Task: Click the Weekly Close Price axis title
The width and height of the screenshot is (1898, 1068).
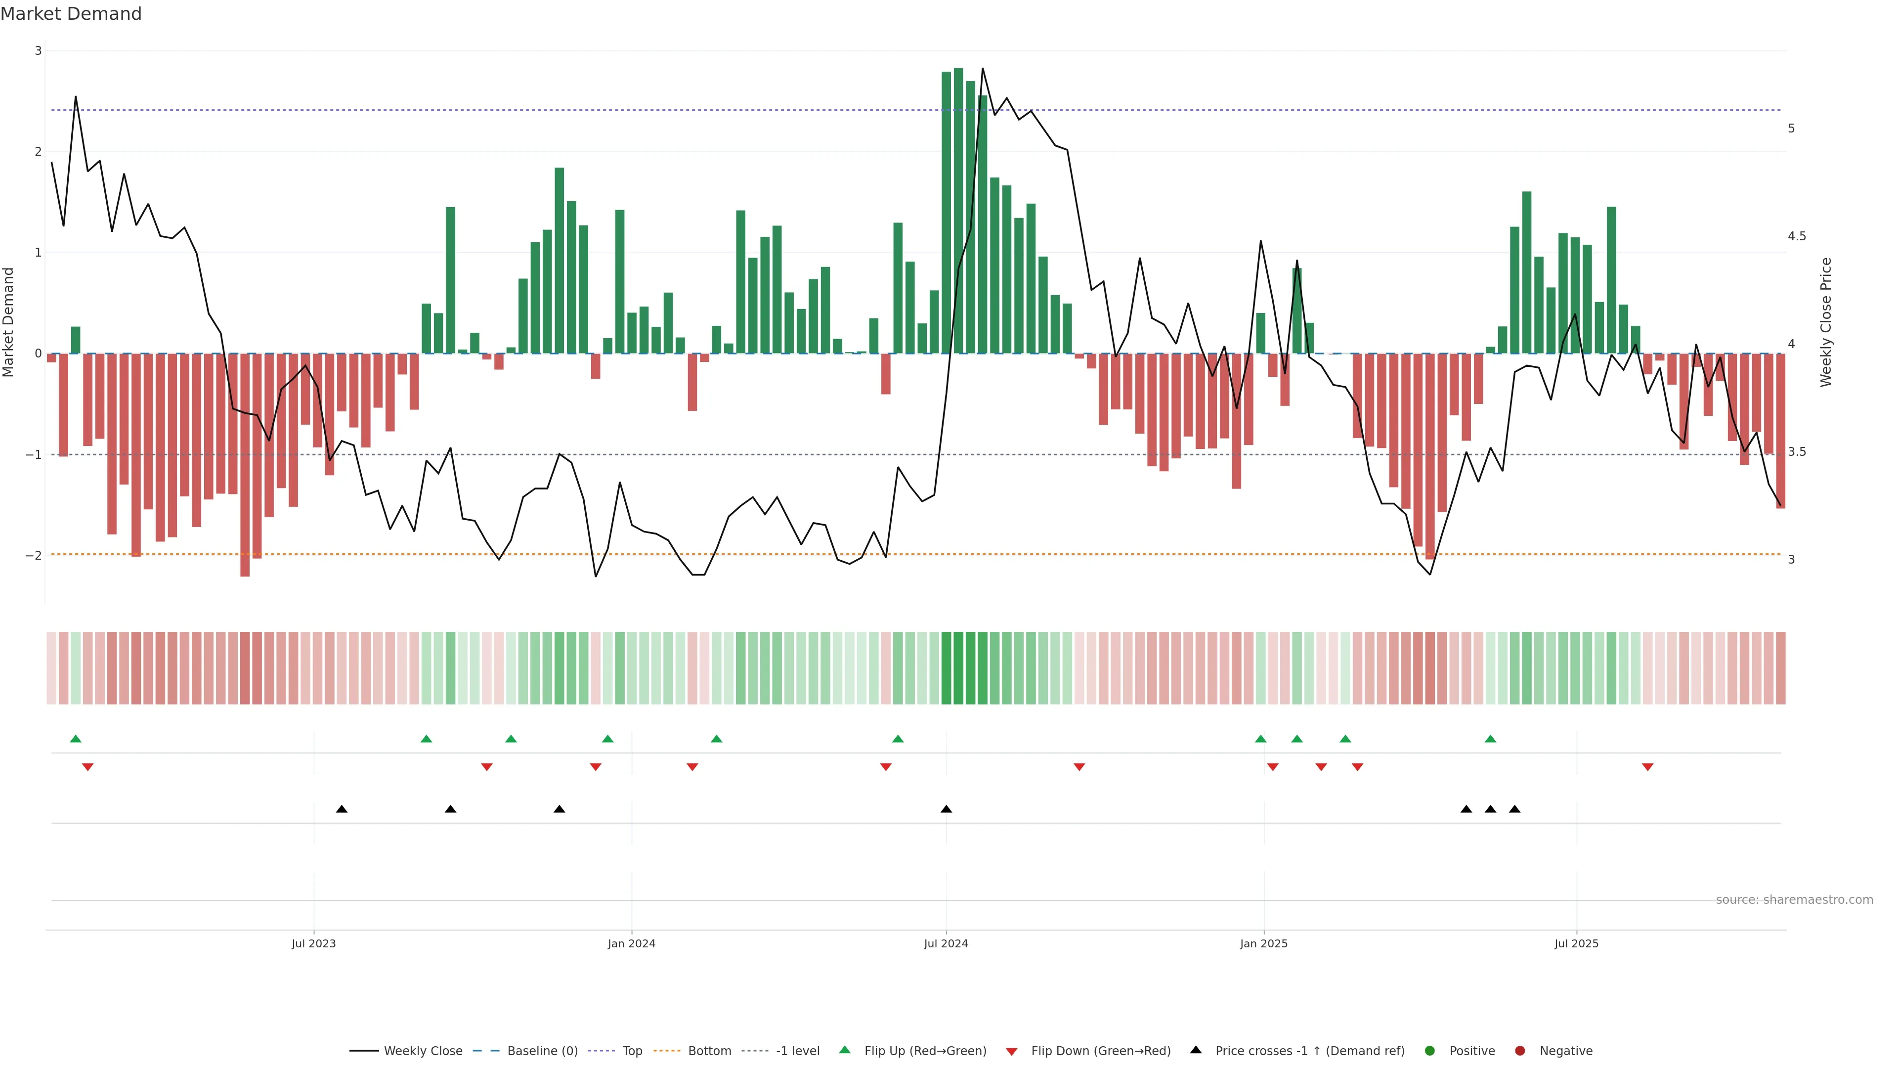Action: point(1826,322)
